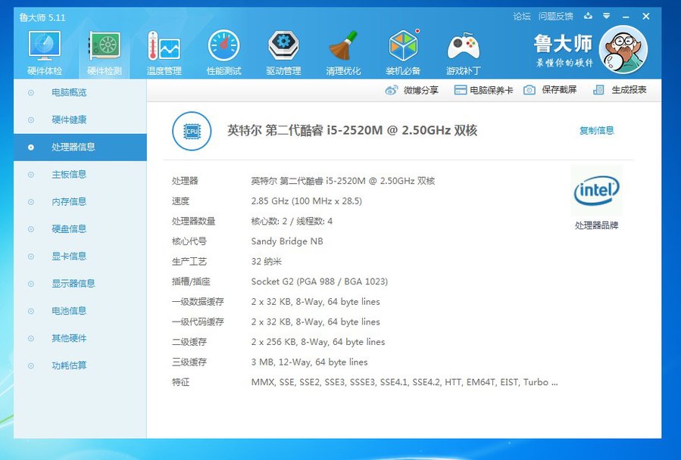This screenshot has width=681, height=460.
Task: Share via 微博分享
Action: point(412,90)
